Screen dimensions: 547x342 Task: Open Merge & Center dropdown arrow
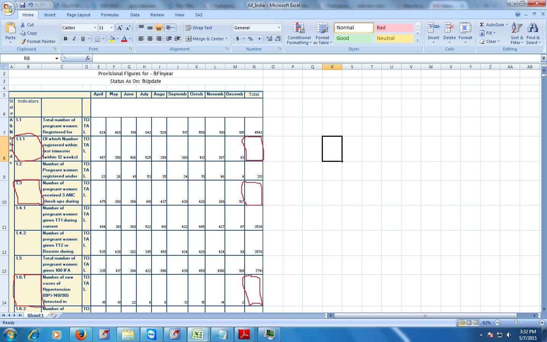(x=227, y=39)
